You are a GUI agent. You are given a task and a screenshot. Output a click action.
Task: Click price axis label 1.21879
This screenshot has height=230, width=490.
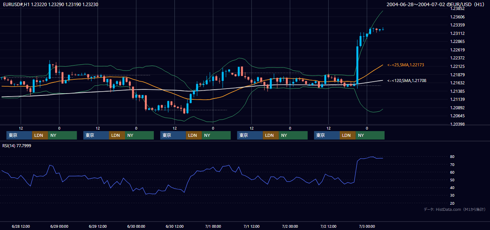(457, 75)
